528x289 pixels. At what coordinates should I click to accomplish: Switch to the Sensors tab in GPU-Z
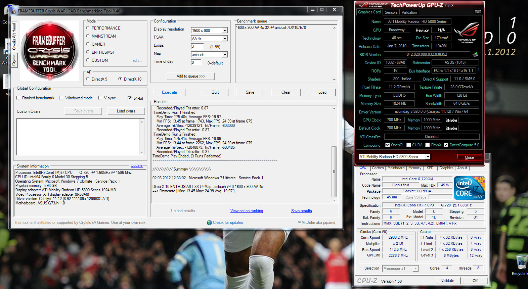[x=391, y=12]
